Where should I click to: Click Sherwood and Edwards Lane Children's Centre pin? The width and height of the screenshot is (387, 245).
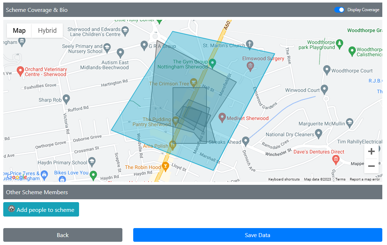pos(125,31)
